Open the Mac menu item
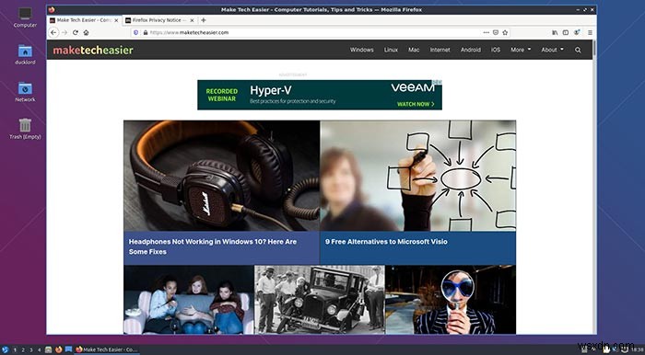645x355 pixels. coord(414,50)
